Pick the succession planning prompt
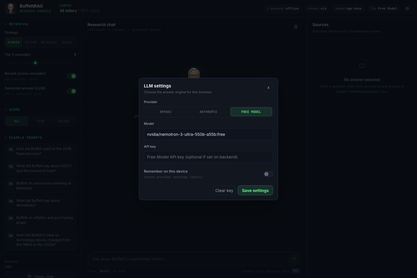 40,186
